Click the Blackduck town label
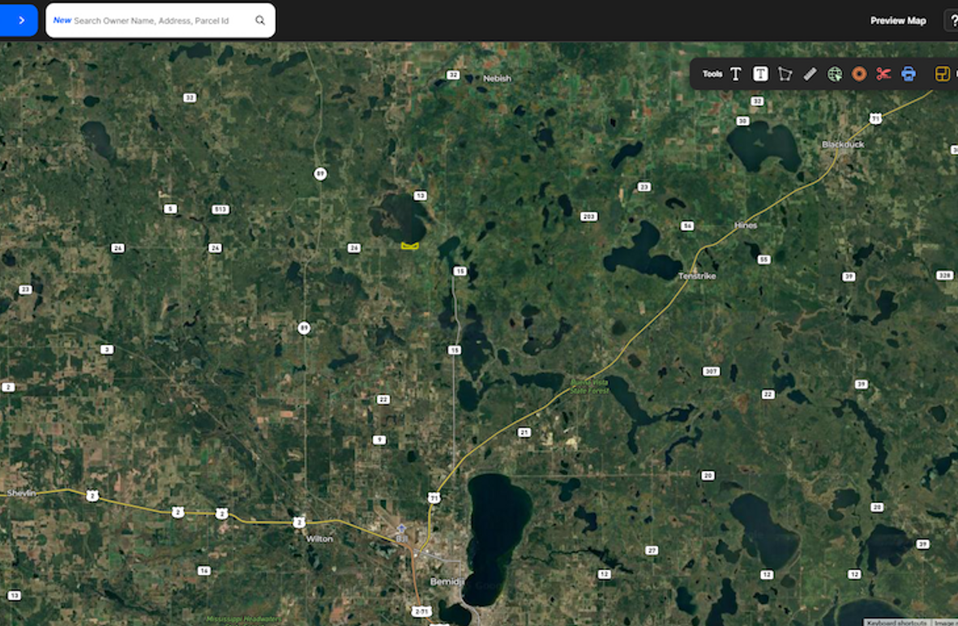Viewport: 958px width, 626px height. point(843,144)
